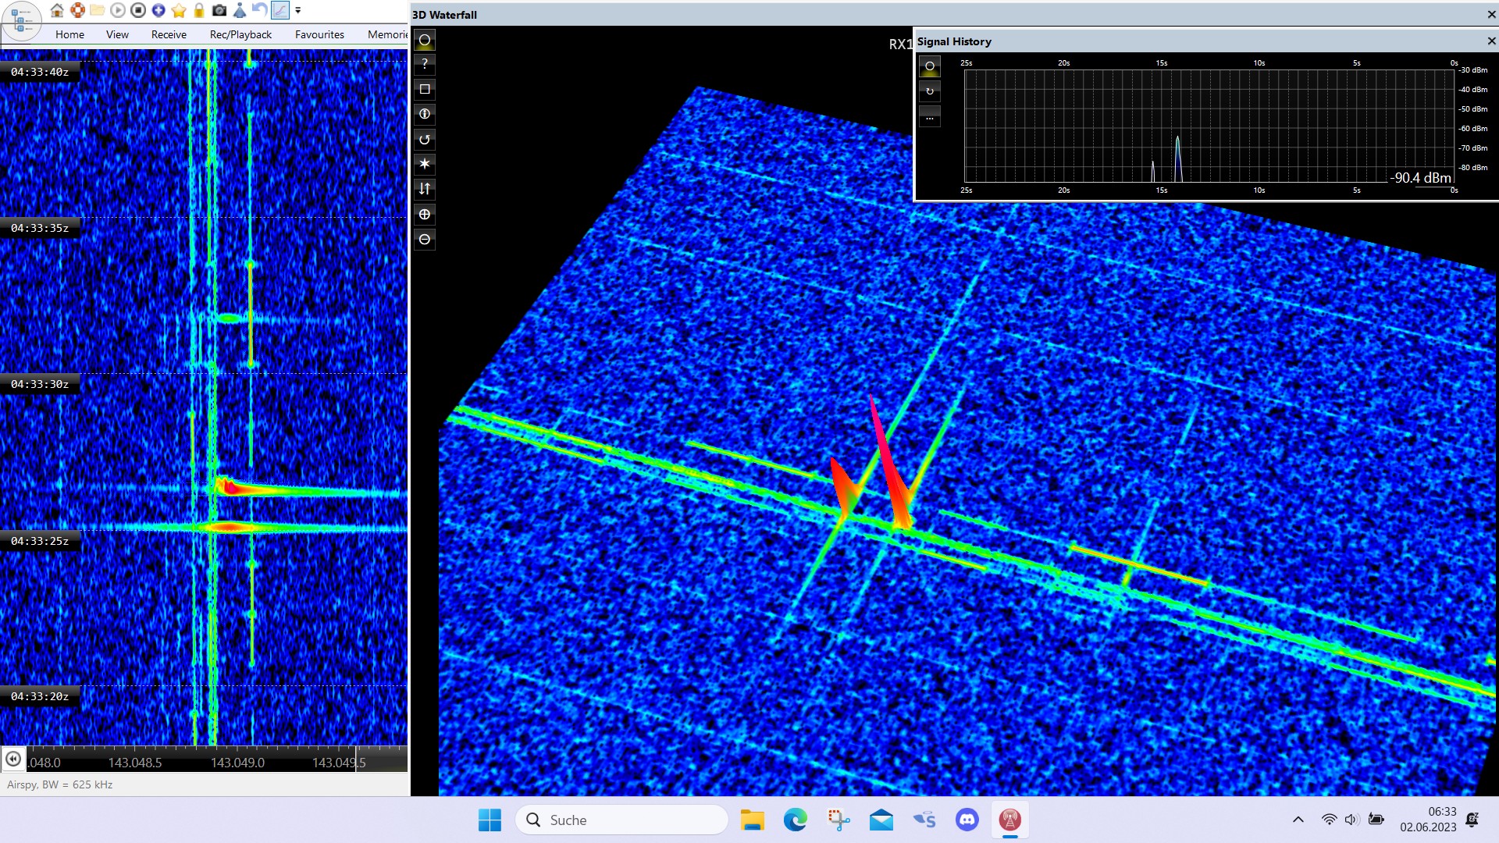Open the Receive ribbon tab
The image size is (1499, 843).
tap(169, 34)
